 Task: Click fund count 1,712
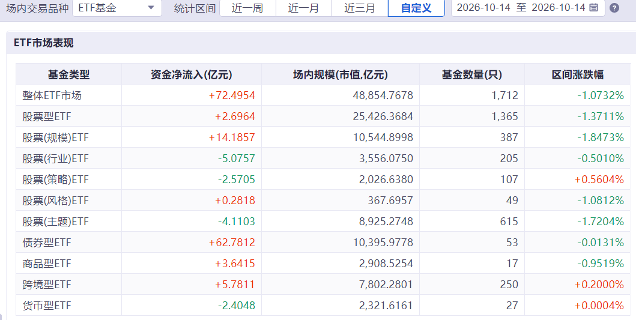coord(505,95)
